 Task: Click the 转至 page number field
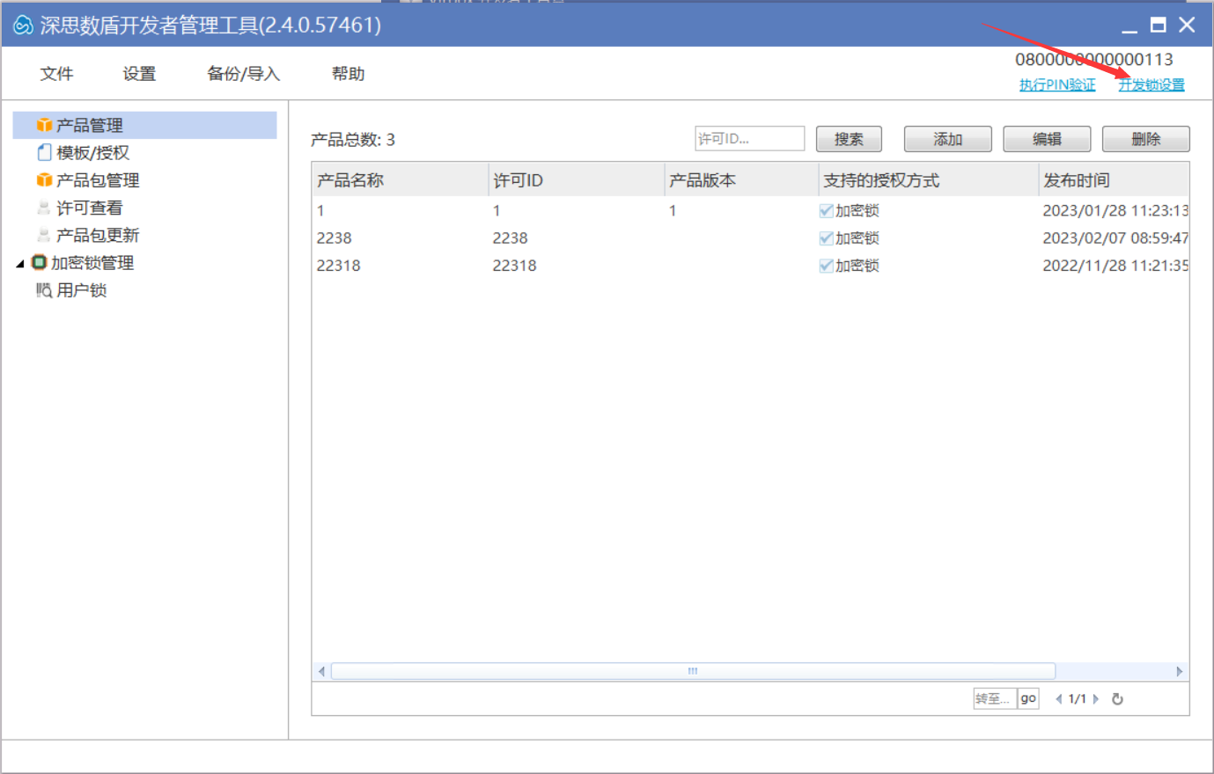click(995, 699)
